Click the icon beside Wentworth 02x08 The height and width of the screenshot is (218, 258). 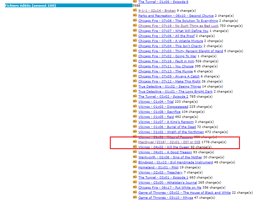(135, 157)
